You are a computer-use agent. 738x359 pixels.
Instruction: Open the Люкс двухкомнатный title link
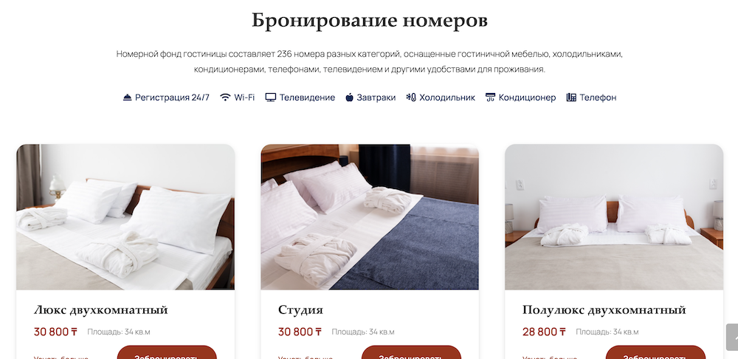(x=100, y=310)
